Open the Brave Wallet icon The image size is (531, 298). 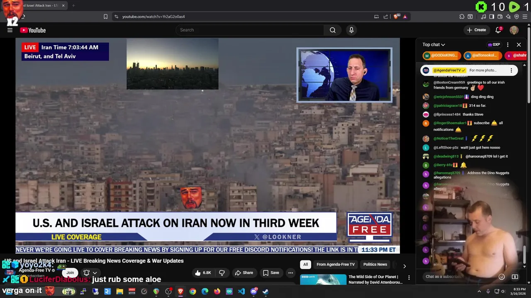500,17
